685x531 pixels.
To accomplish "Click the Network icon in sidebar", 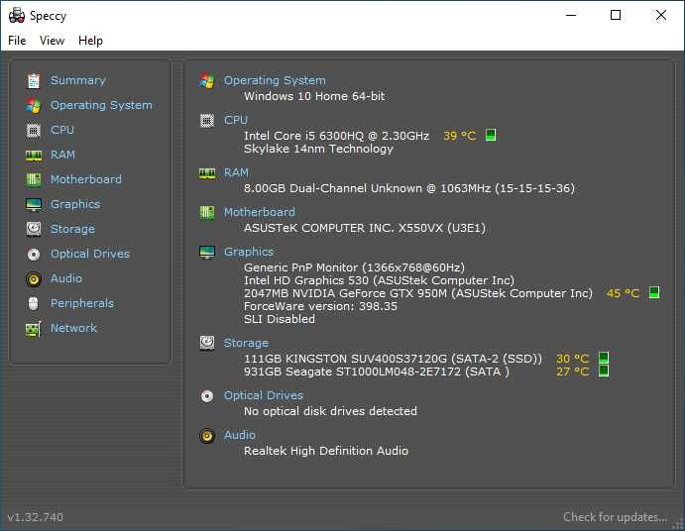I will coord(34,328).
